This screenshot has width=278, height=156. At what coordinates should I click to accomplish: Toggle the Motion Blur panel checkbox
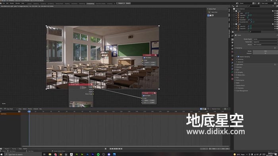click(x=237, y=75)
